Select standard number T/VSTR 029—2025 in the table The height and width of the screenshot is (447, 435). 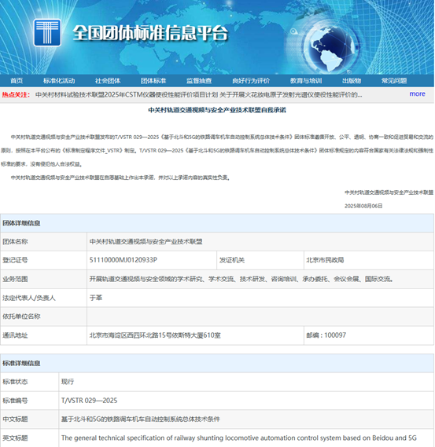89,401
